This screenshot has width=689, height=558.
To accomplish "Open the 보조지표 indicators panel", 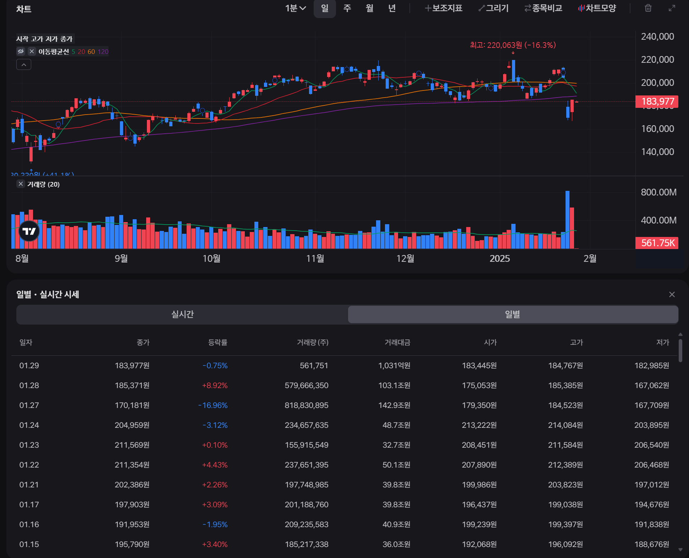I will 443,8.
